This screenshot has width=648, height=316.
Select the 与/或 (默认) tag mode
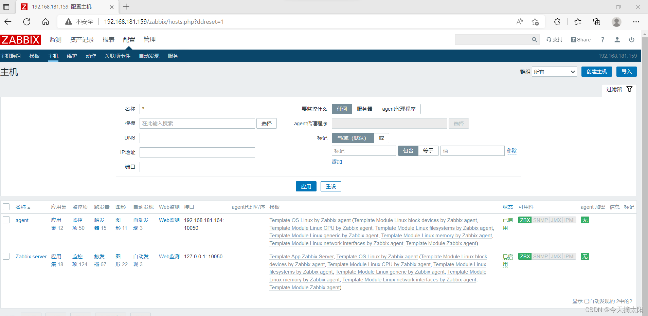click(353, 138)
